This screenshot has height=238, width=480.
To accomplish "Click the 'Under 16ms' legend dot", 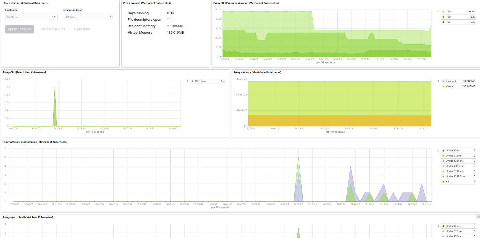I will click(443, 150).
